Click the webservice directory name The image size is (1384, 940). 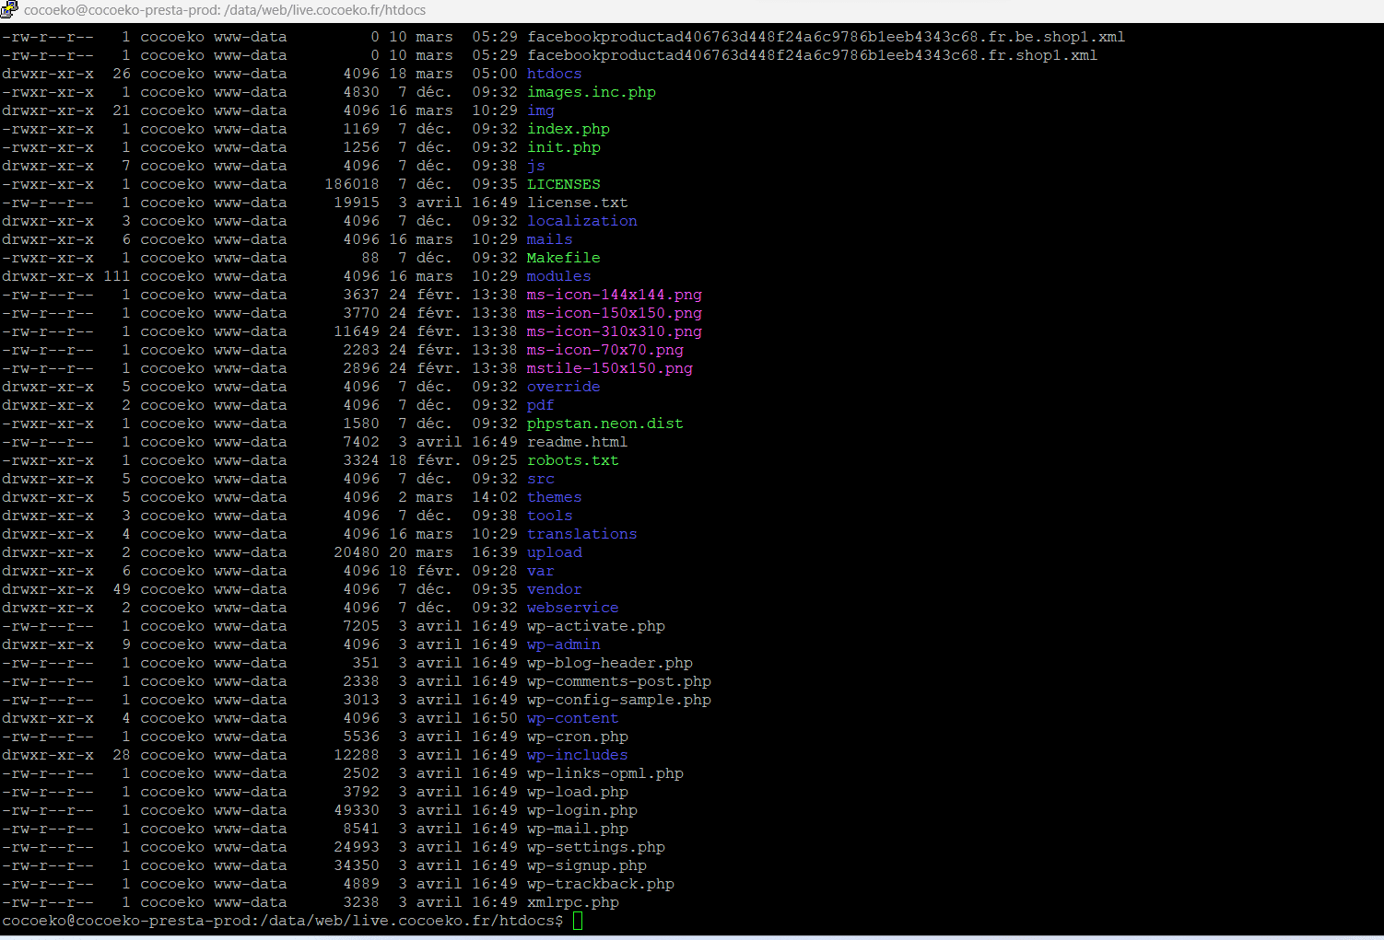coord(572,608)
